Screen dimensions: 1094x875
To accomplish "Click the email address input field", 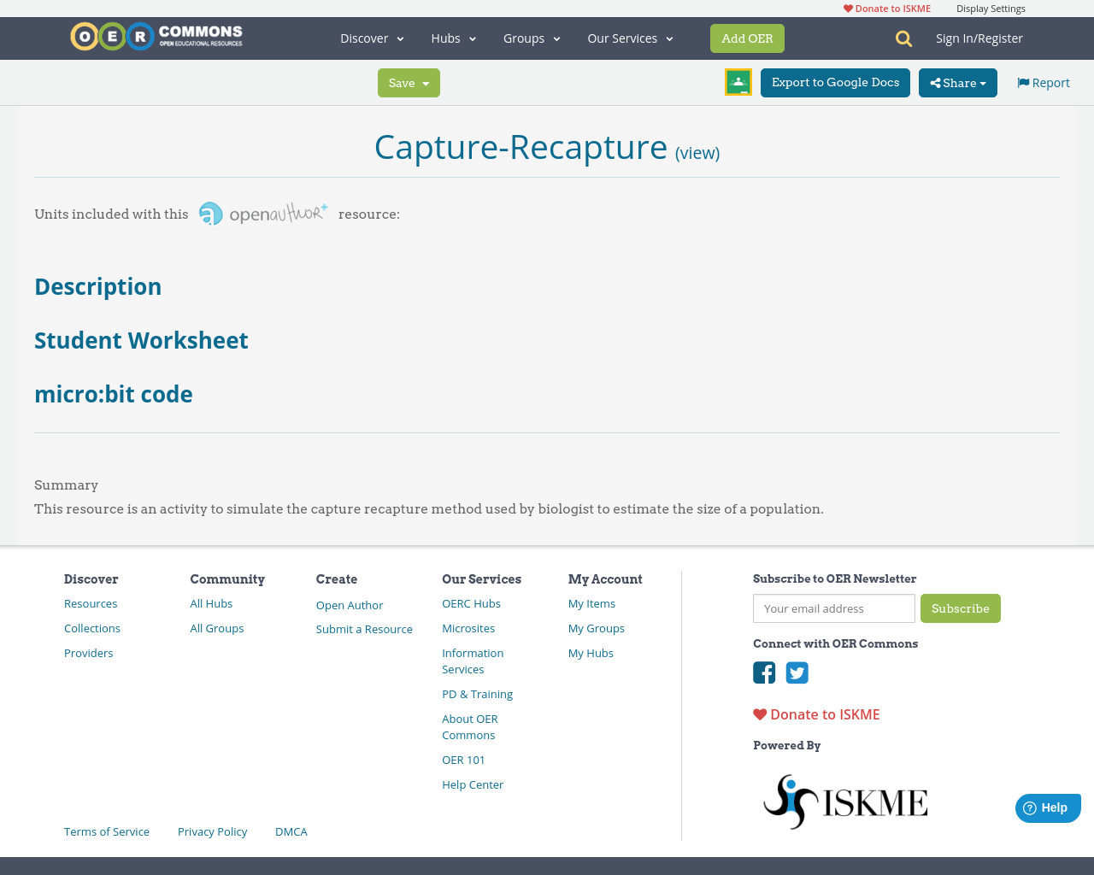I will click(x=833, y=608).
